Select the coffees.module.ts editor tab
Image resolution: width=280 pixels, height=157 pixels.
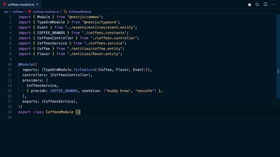[x=21, y=4]
